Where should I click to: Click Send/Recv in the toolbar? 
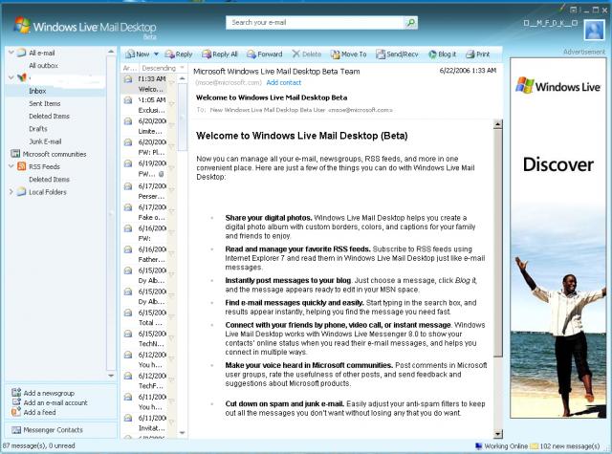pyautogui.click(x=397, y=54)
